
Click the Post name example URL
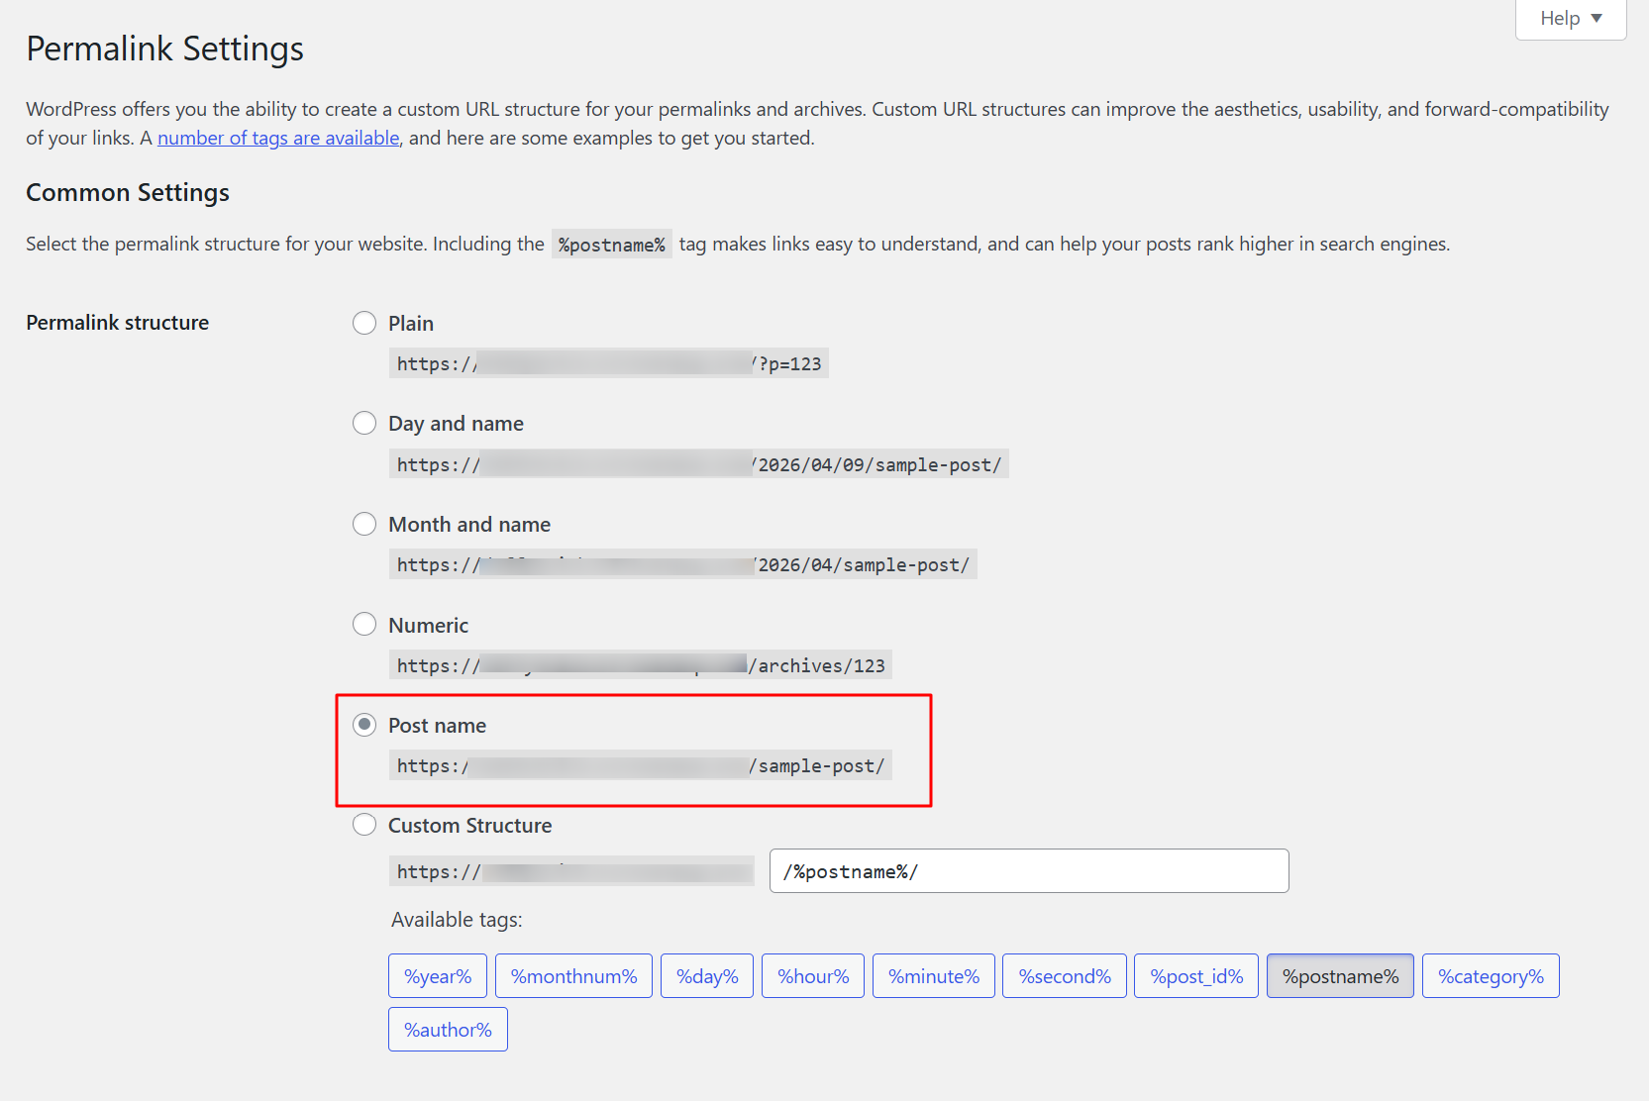pyautogui.click(x=641, y=765)
